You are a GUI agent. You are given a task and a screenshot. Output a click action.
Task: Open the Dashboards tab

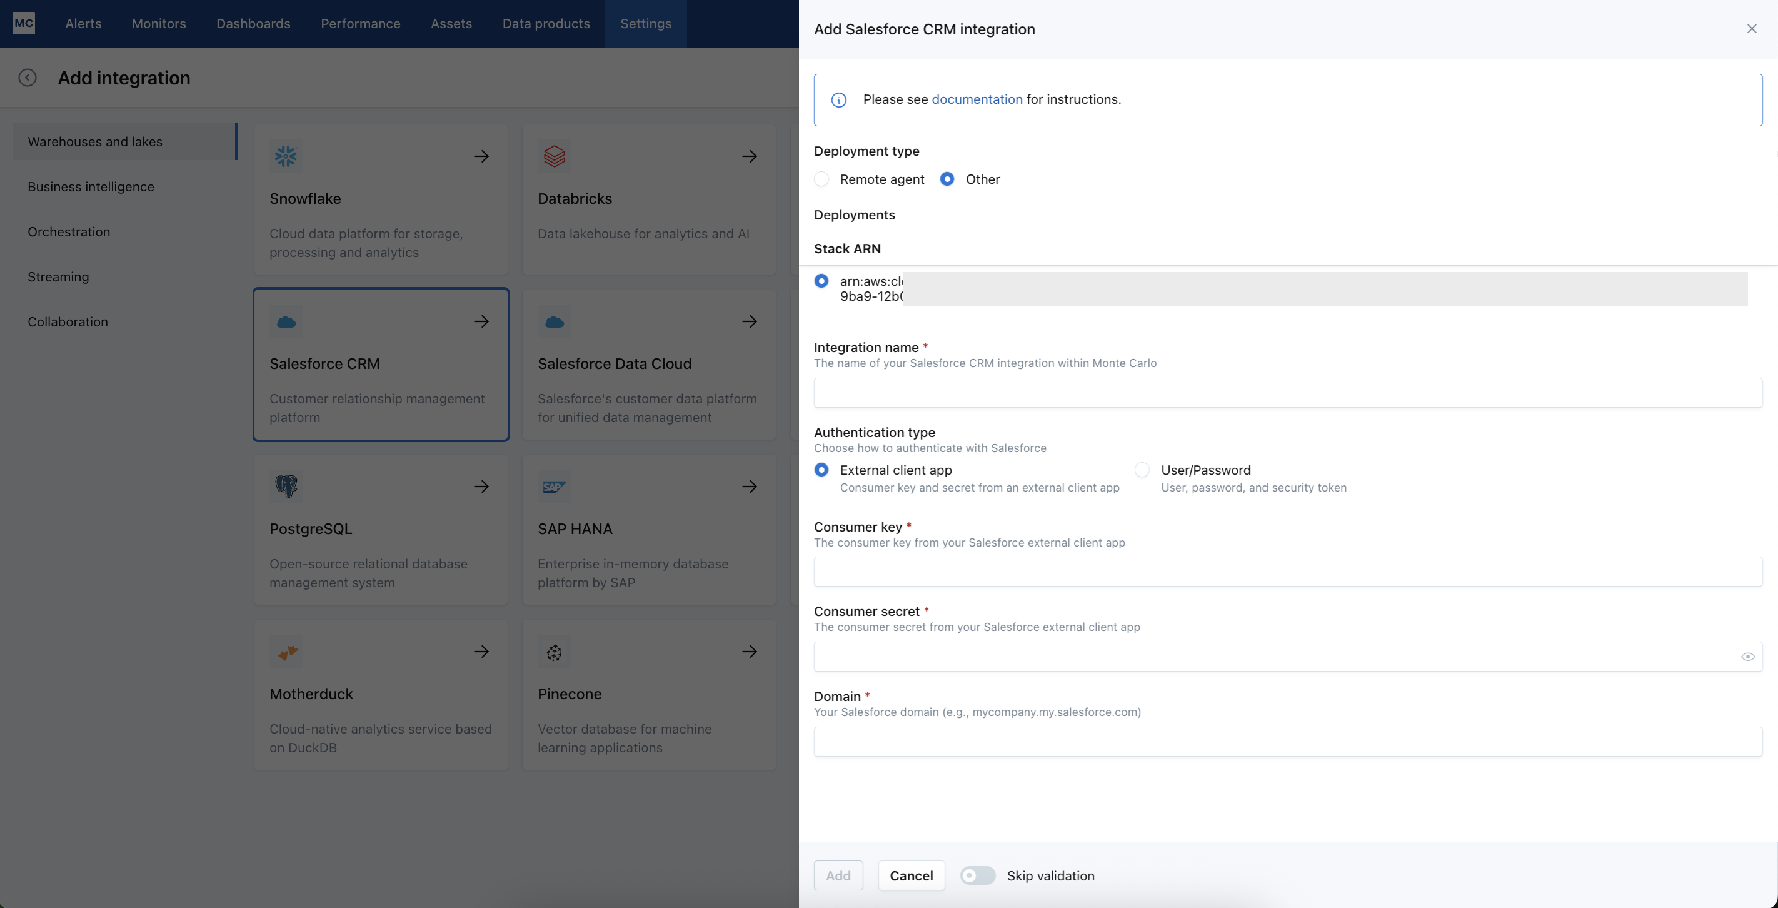coord(253,24)
